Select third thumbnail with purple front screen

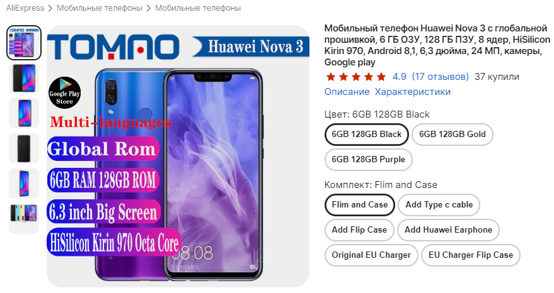[24, 113]
